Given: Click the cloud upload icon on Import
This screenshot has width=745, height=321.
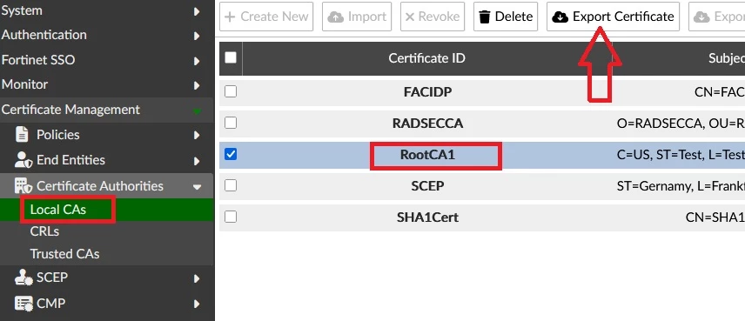Looking at the screenshot, I should tap(336, 17).
